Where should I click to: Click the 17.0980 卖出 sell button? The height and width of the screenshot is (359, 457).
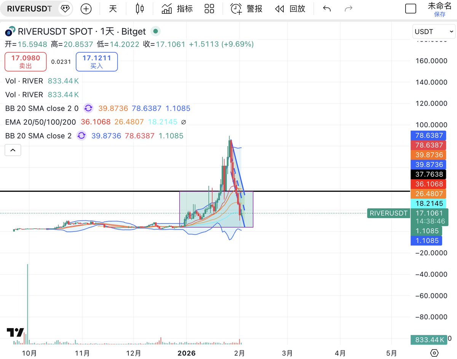[26, 62]
